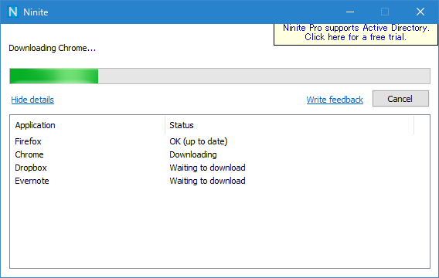This screenshot has width=439, height=278.
Task: Cancel the installation
Action: click(400, 98)
